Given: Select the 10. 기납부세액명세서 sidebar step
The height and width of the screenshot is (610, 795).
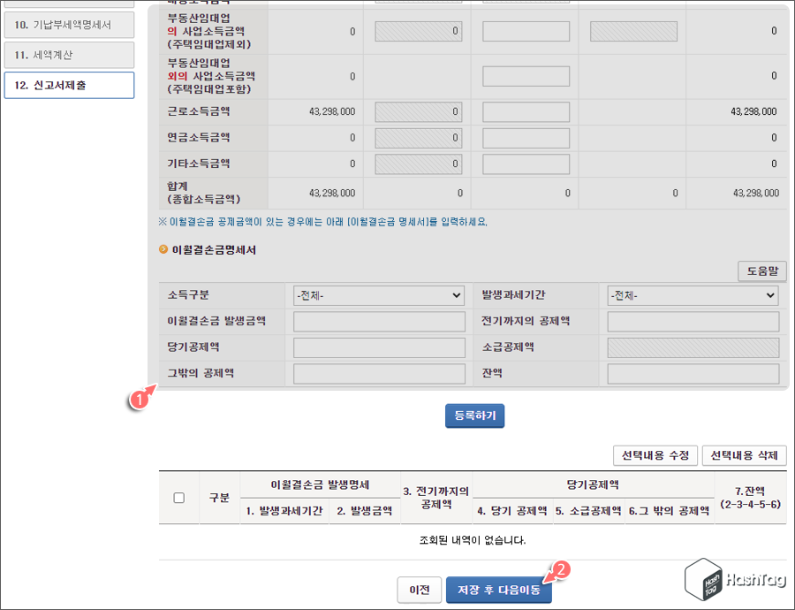Looking at the screenshot, I should [69, 25].
